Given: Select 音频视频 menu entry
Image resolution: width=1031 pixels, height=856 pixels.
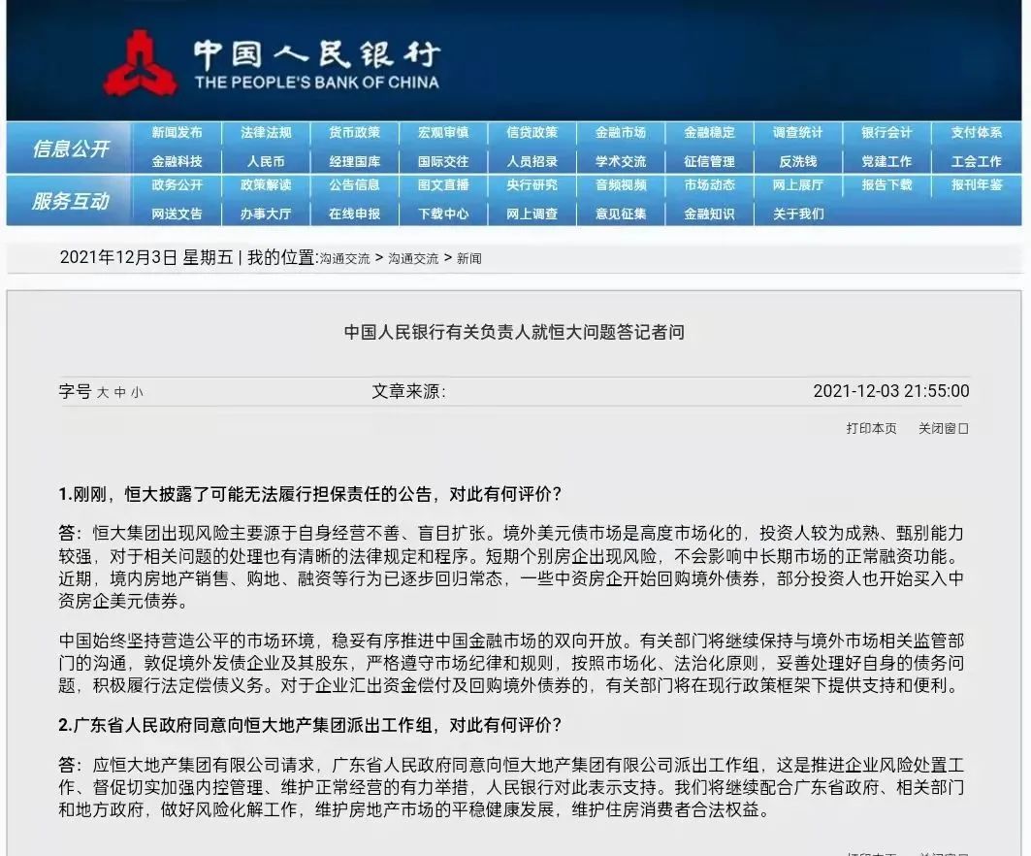Looking at the screenshot, I should click(x=621, y=185).
